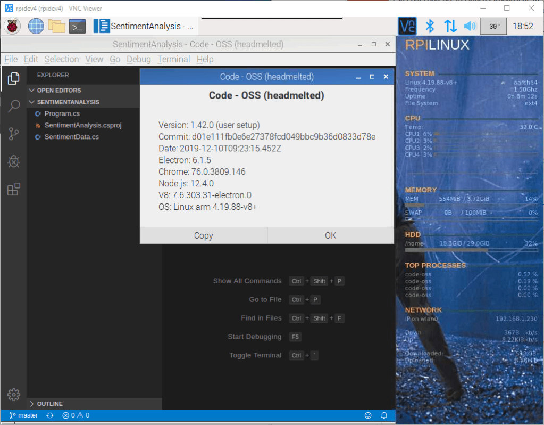The height and width of the screenshot is (425, 544).
Task: Click the feedback smiley in status bar
Action: (x=368, y=415)
